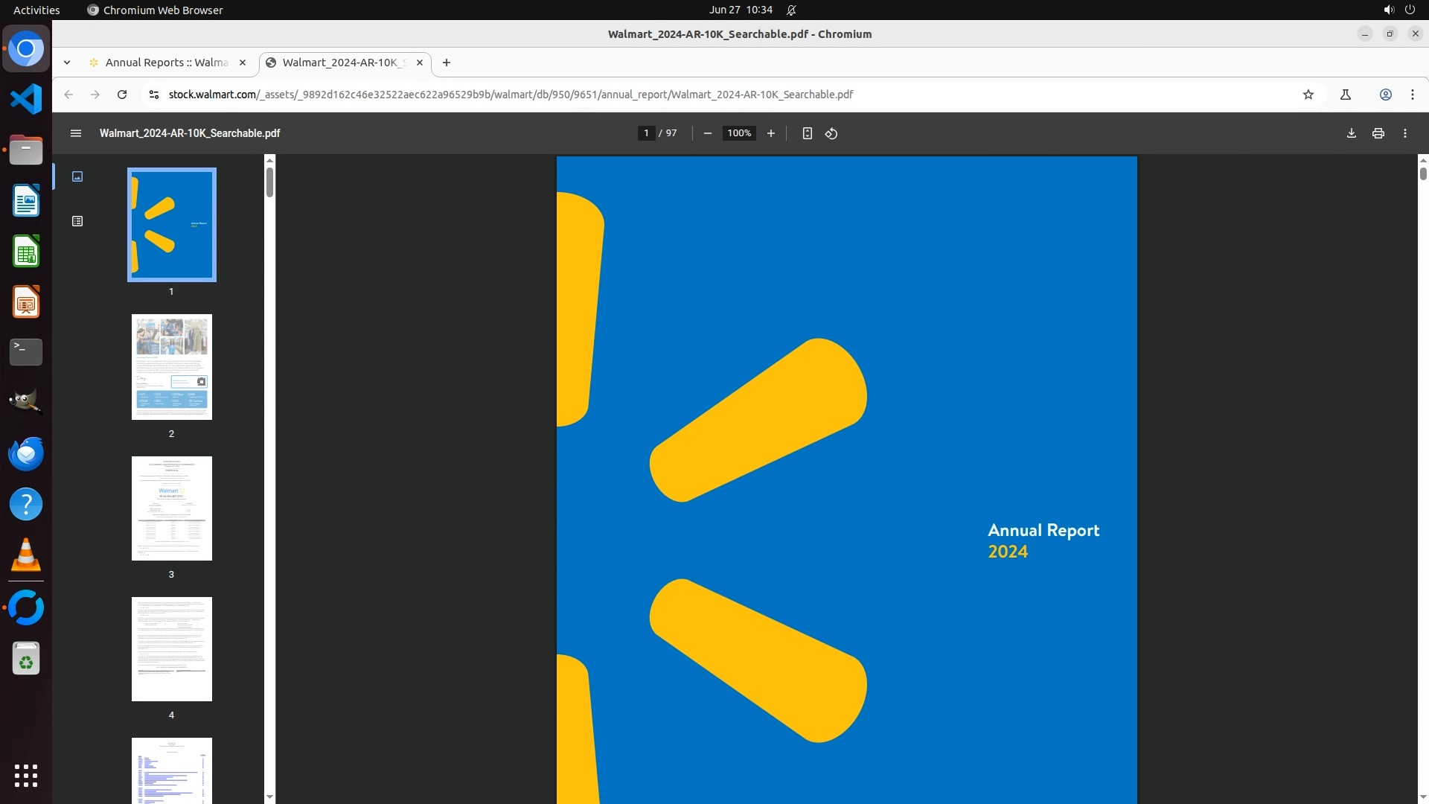Open Chromium three-dot browser menu
The width and height of the screenshot is (1429, 804).
click(1412, 95)
